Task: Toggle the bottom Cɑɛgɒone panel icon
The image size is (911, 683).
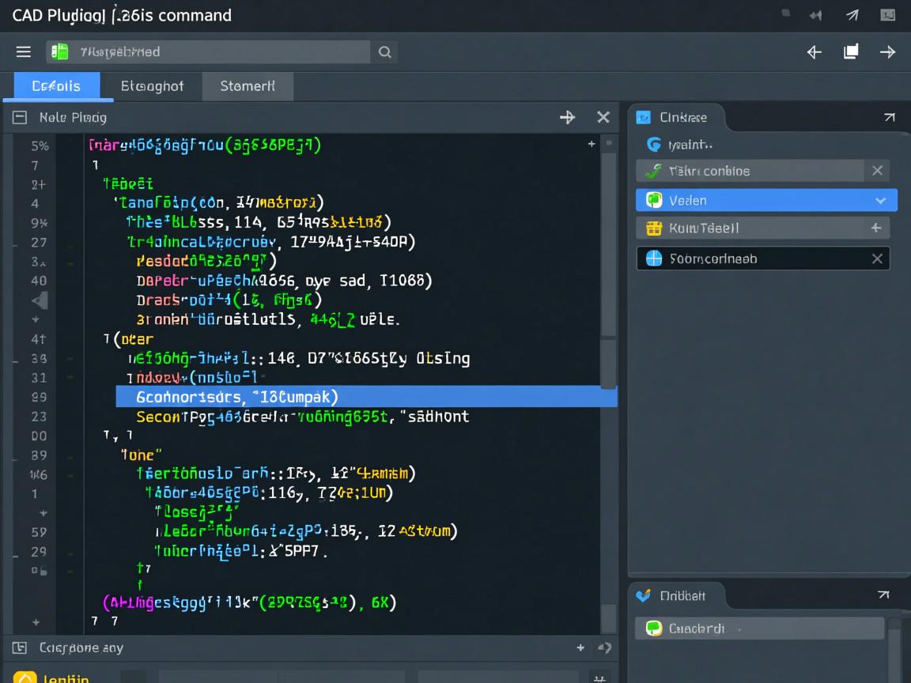Action: coord(20,648)
